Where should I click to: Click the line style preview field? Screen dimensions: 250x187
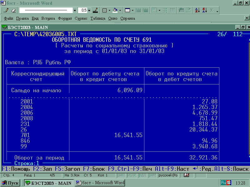point(46,10)
